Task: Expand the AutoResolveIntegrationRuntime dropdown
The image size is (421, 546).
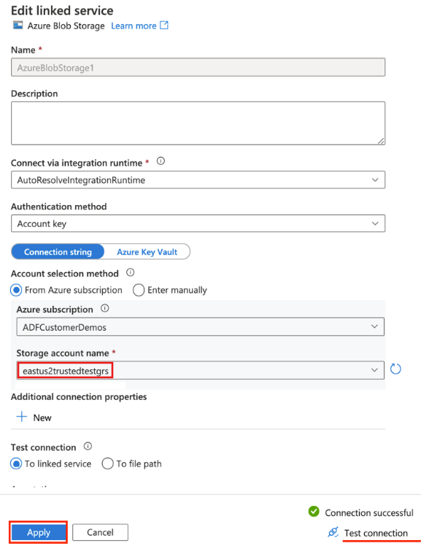Action: pyautogui.click(x=198, y=180)
